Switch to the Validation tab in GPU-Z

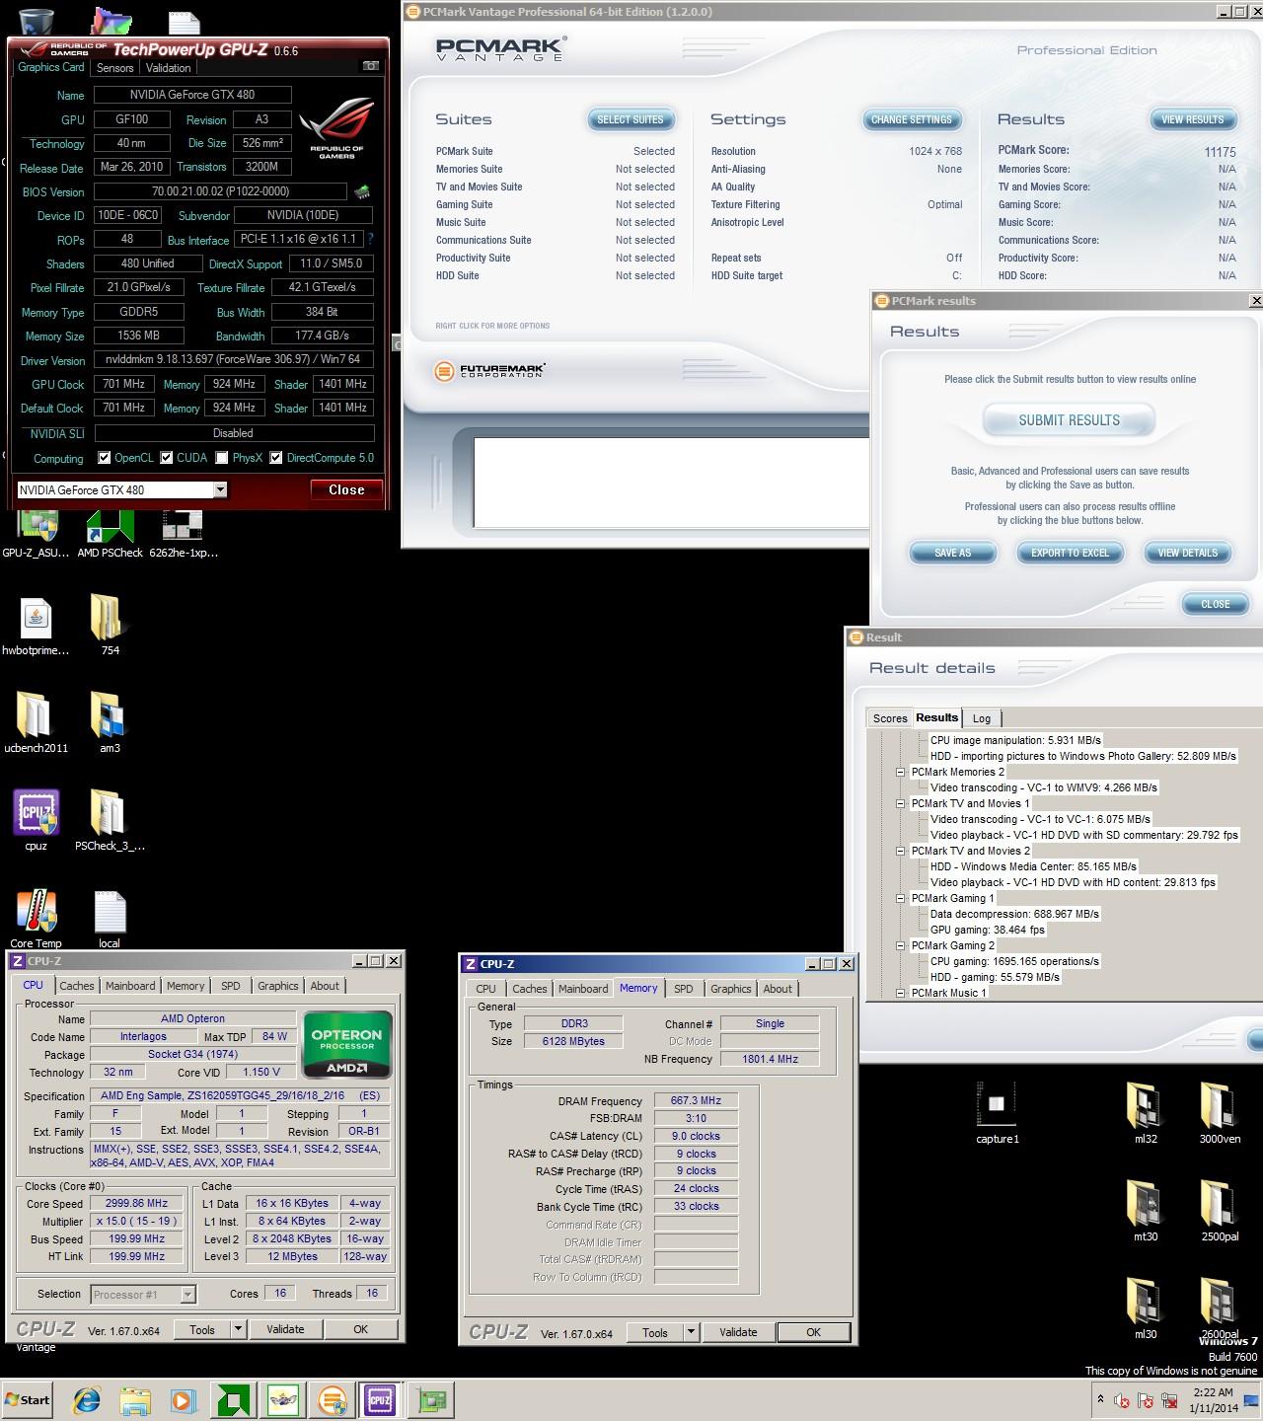pyautogui.click(x=169, y=68)
